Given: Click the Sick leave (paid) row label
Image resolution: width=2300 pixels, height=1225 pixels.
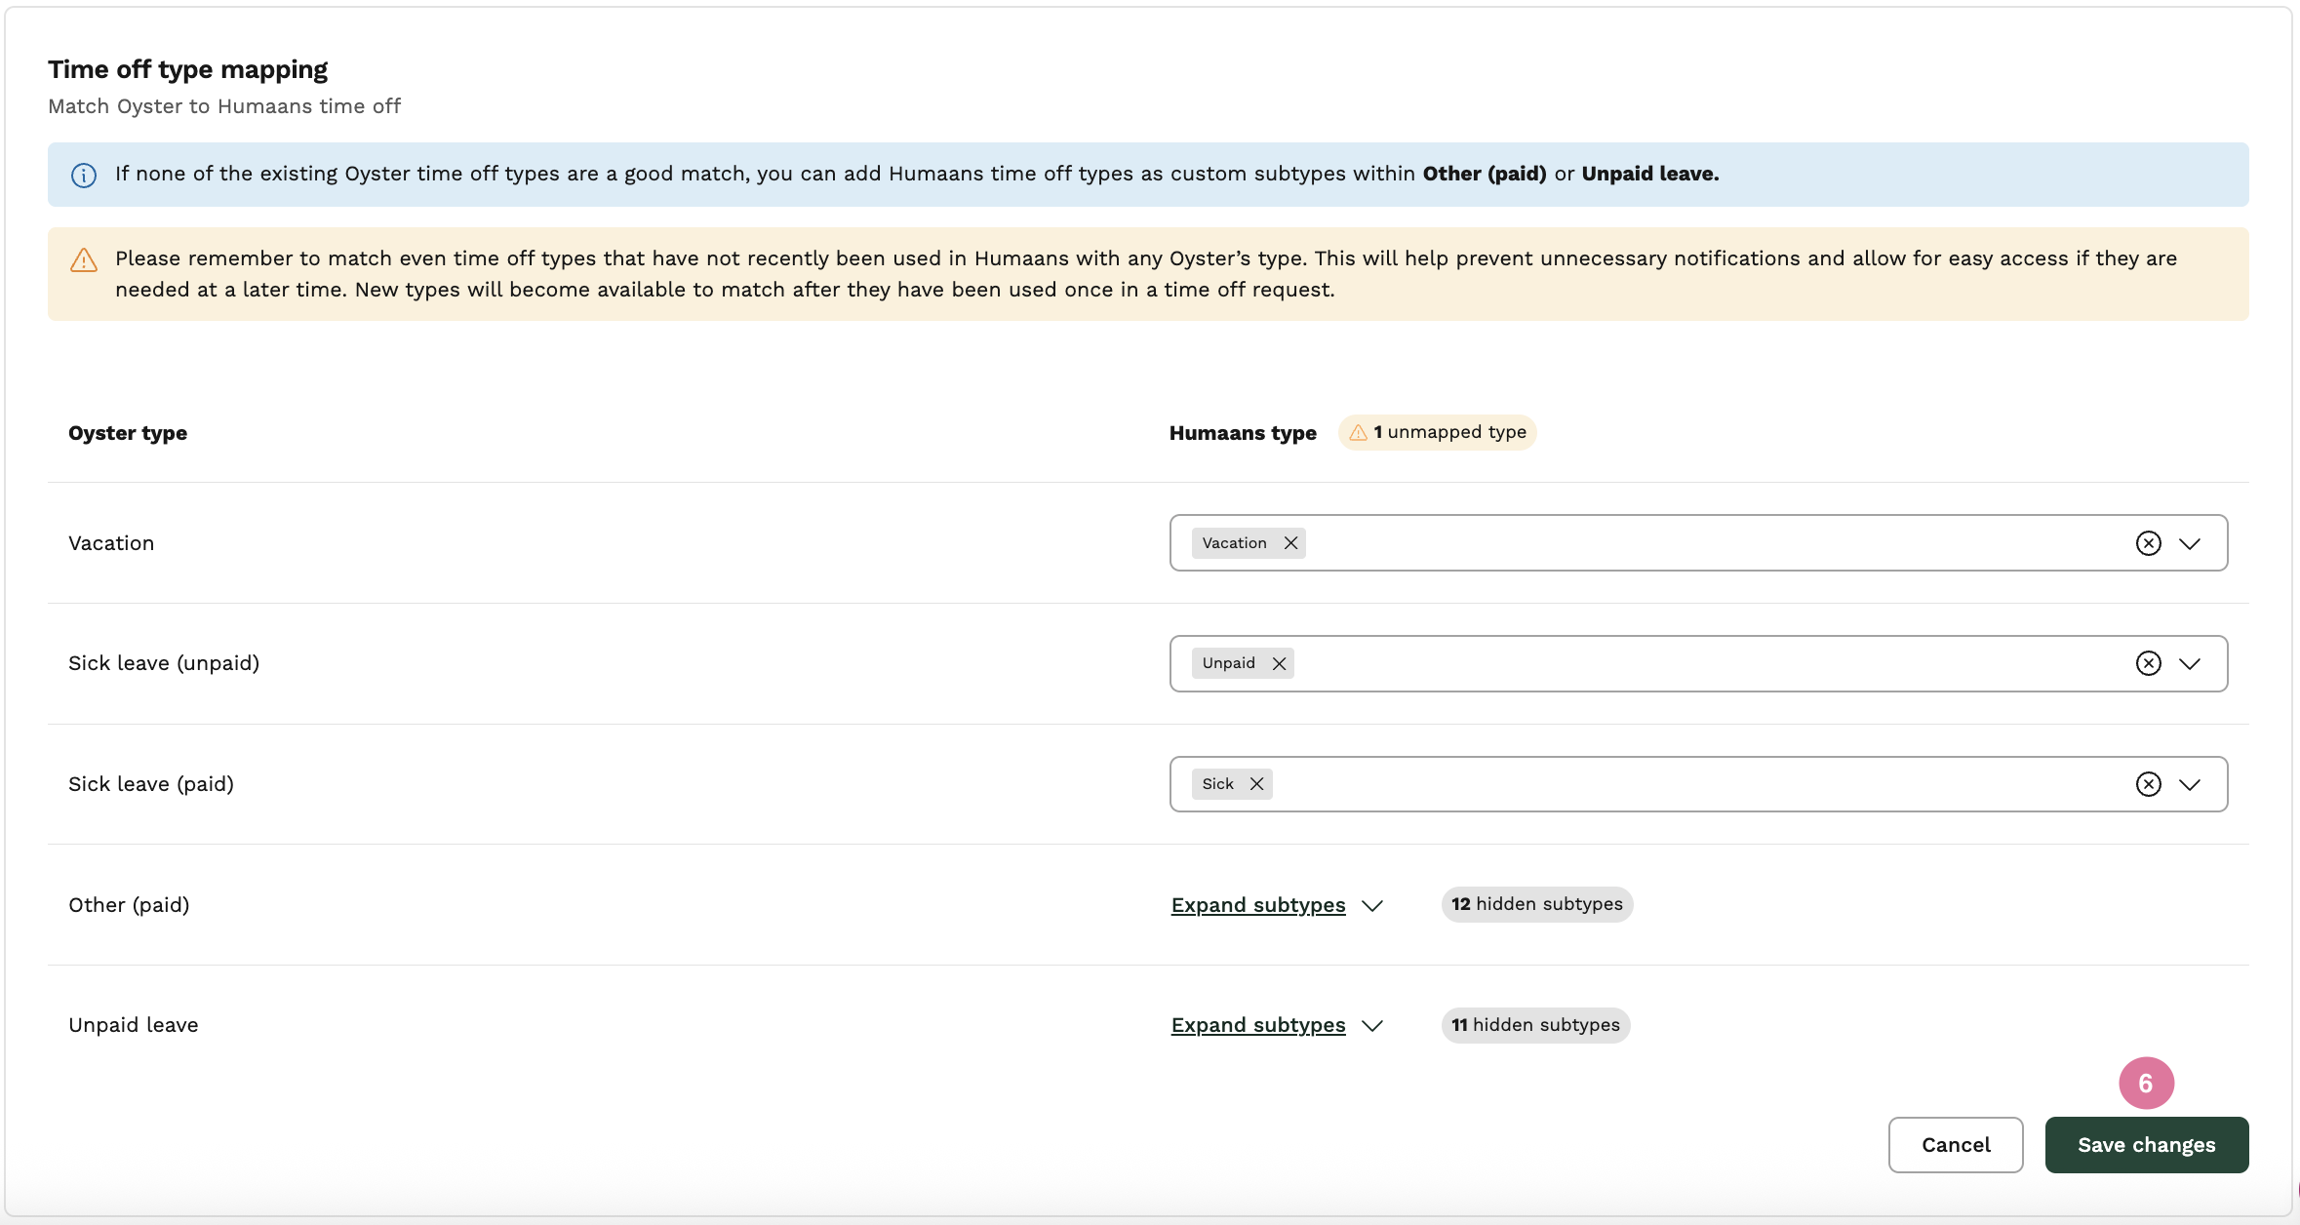Looking at the screenshot, I should (x=151, y=784).
